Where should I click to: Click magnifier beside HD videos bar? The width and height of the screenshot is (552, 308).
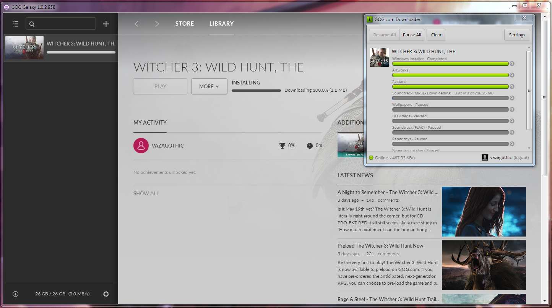512,121
